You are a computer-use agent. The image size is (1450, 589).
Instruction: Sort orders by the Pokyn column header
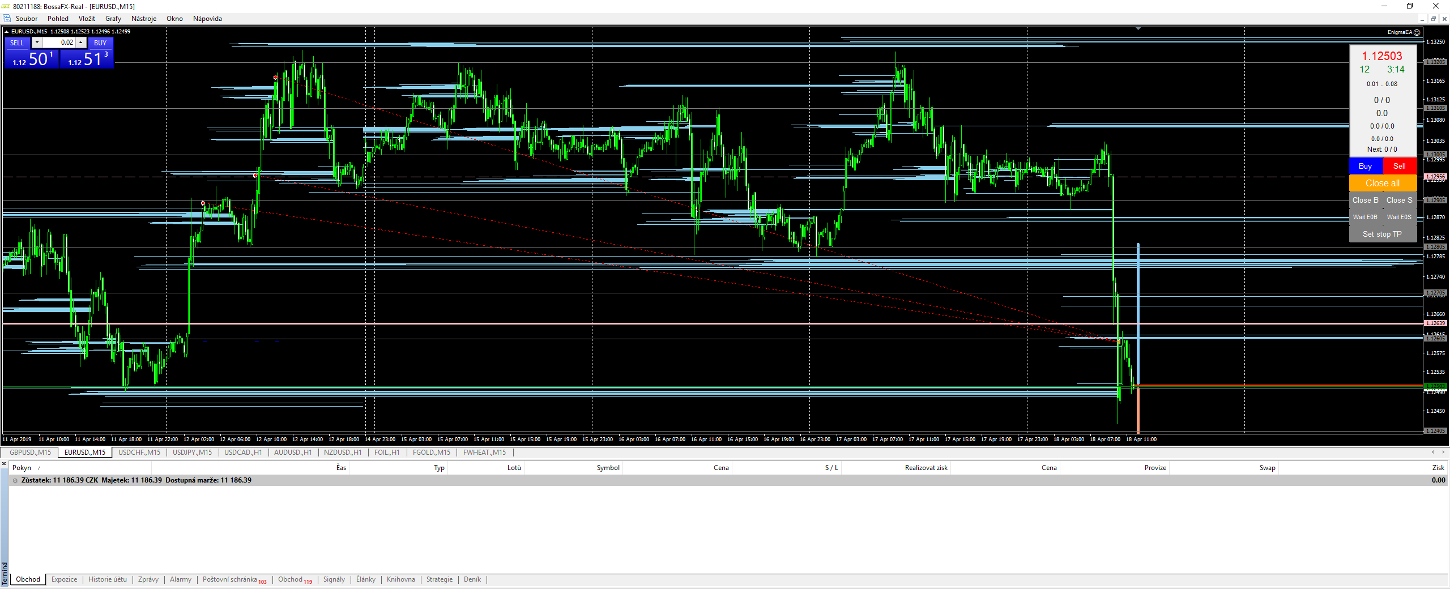[22, 468]
